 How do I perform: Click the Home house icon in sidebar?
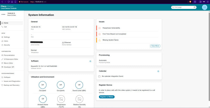2,23
